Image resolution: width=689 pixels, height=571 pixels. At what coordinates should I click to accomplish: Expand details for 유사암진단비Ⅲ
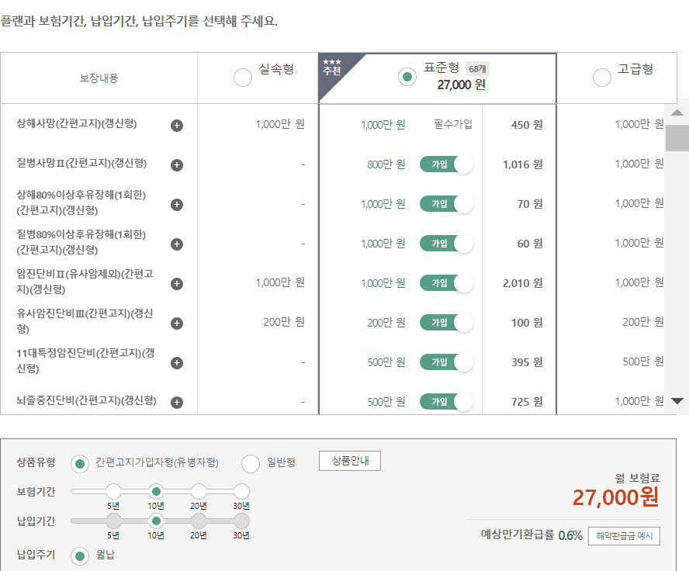click(177, 324)
